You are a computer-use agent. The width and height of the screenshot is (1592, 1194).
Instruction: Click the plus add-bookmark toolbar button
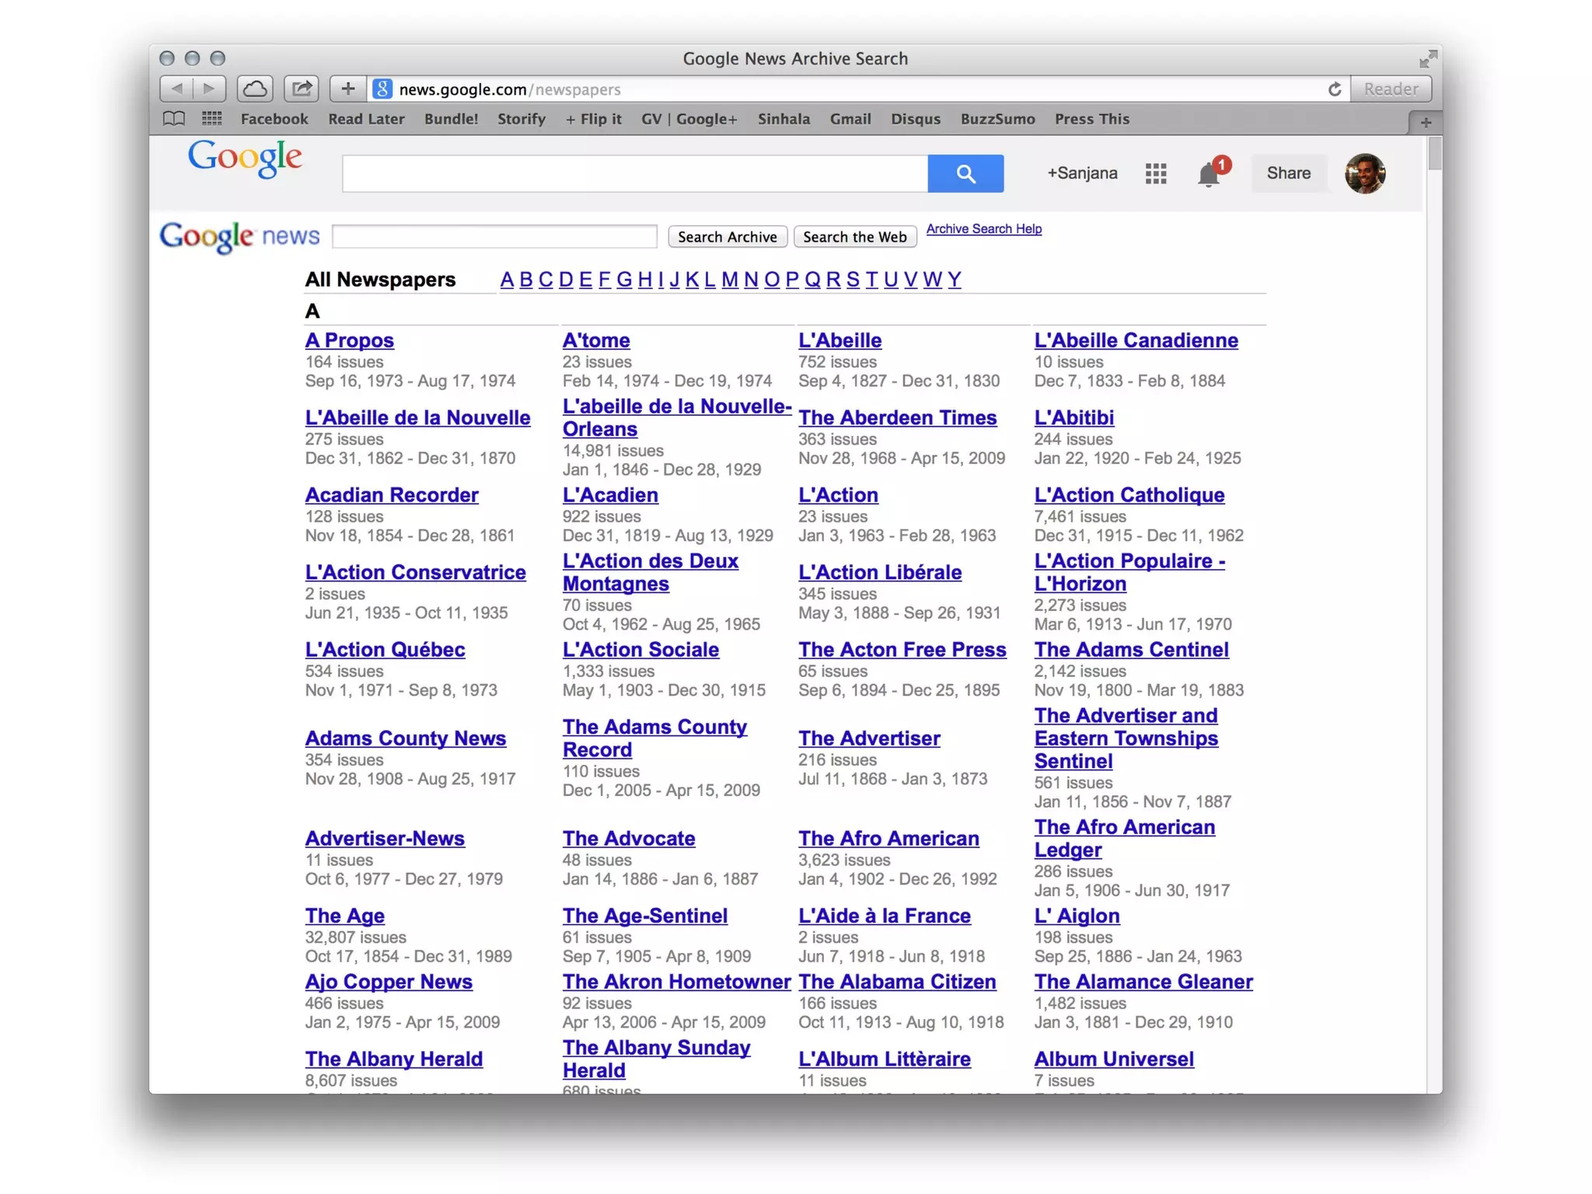click(348, 89)
